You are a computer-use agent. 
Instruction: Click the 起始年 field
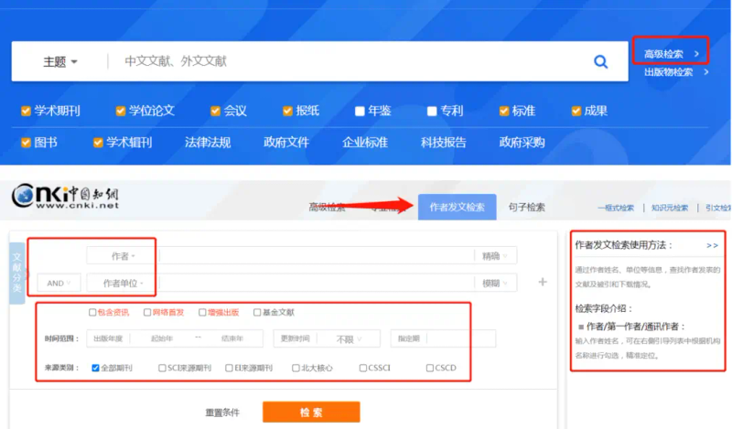162,339
